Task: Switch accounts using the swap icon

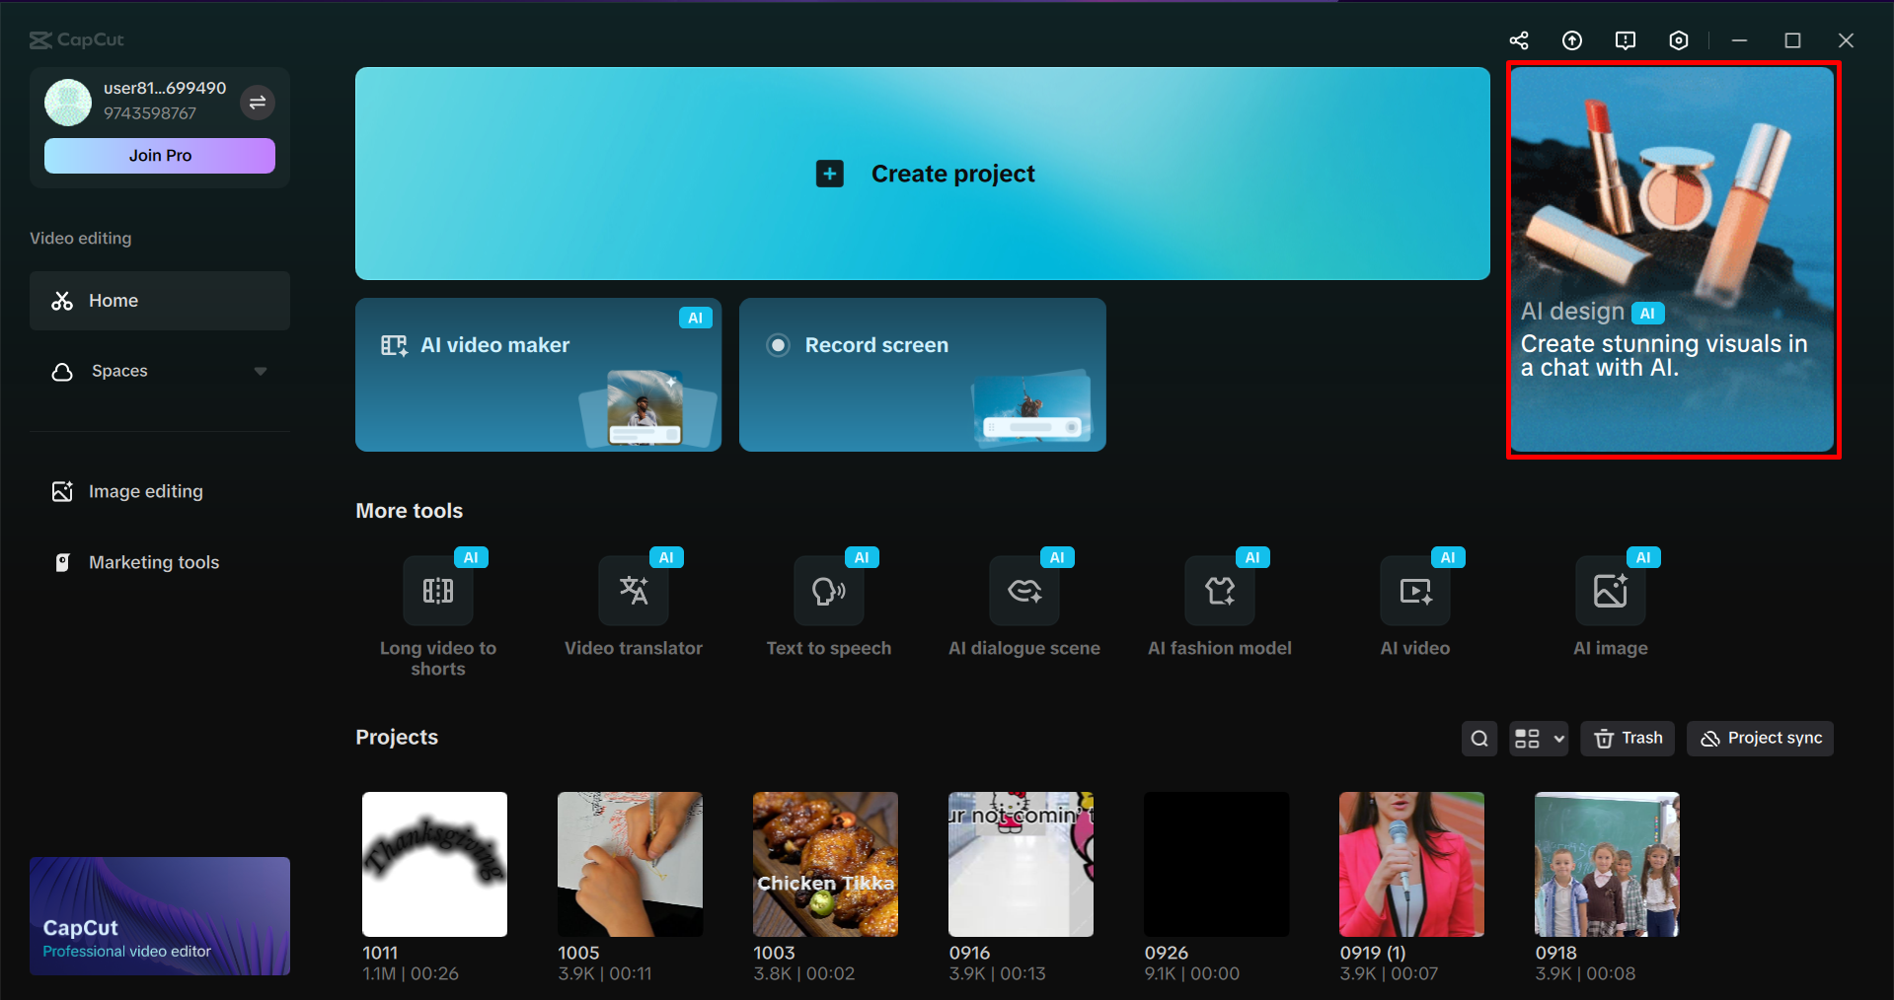Action: [258, 102]
